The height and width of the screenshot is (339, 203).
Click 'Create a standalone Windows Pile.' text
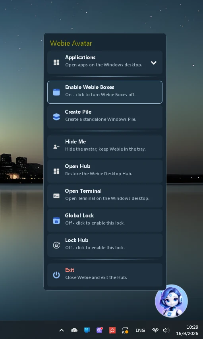click(101, 119)
